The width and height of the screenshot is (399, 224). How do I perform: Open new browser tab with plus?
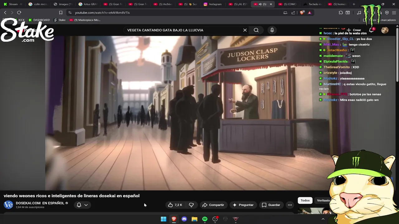(x=354, y=4)
